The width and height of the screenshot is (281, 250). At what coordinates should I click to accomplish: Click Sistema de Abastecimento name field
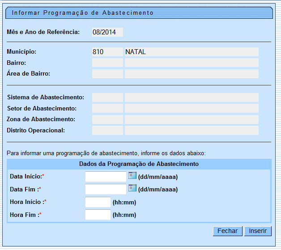pyautogui.click(x=192, y=97)
